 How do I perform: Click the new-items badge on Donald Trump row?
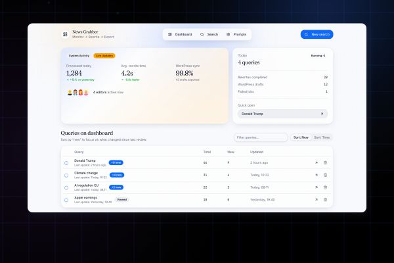click(116, 162)
